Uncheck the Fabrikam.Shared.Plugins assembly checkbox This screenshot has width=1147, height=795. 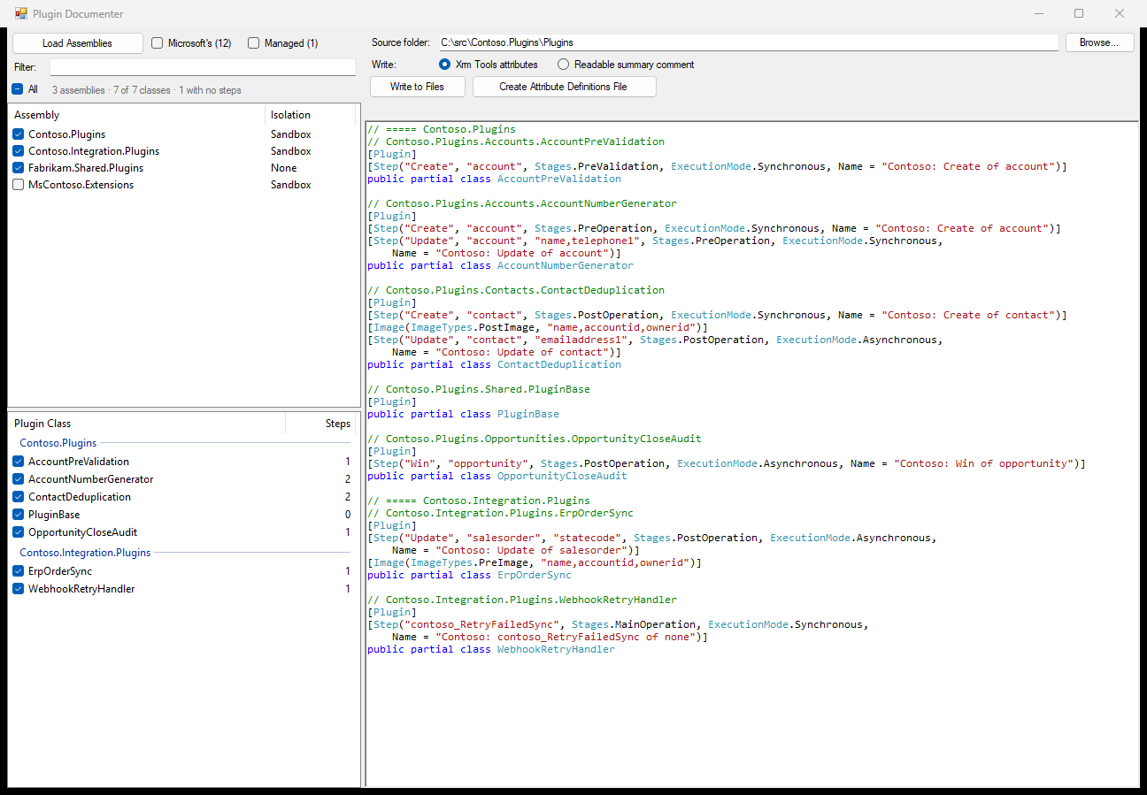19,168
